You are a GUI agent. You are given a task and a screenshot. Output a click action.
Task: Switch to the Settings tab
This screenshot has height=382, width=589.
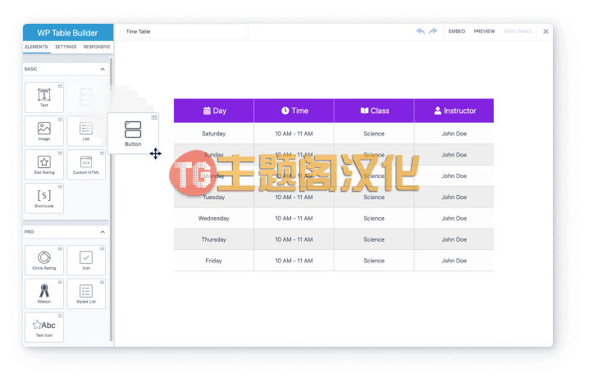click(66, 47)
